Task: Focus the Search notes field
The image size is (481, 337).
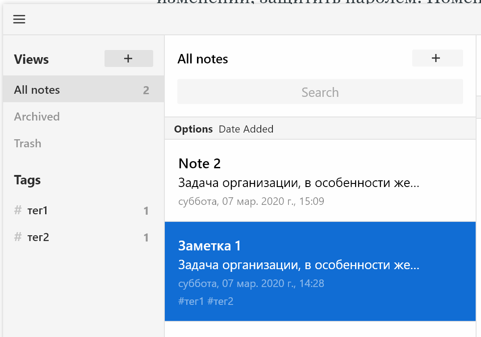Action: 320,92
